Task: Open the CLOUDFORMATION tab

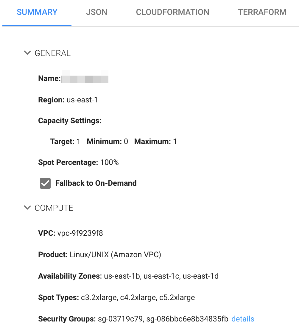Action: tap(172, 12)
